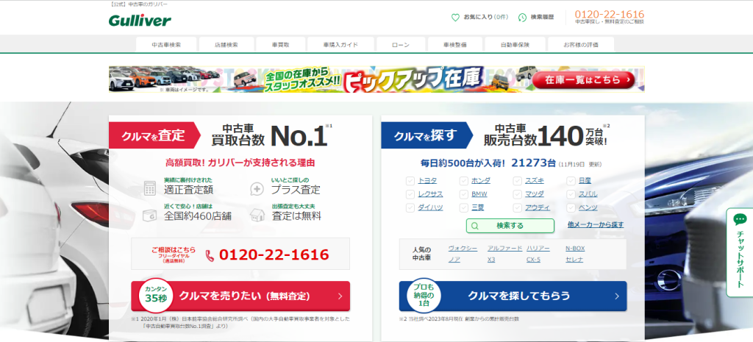The image size is (753, 342).
Task: Click arrow on クルマを探してもらう blue banner
Action: (616, 296)
